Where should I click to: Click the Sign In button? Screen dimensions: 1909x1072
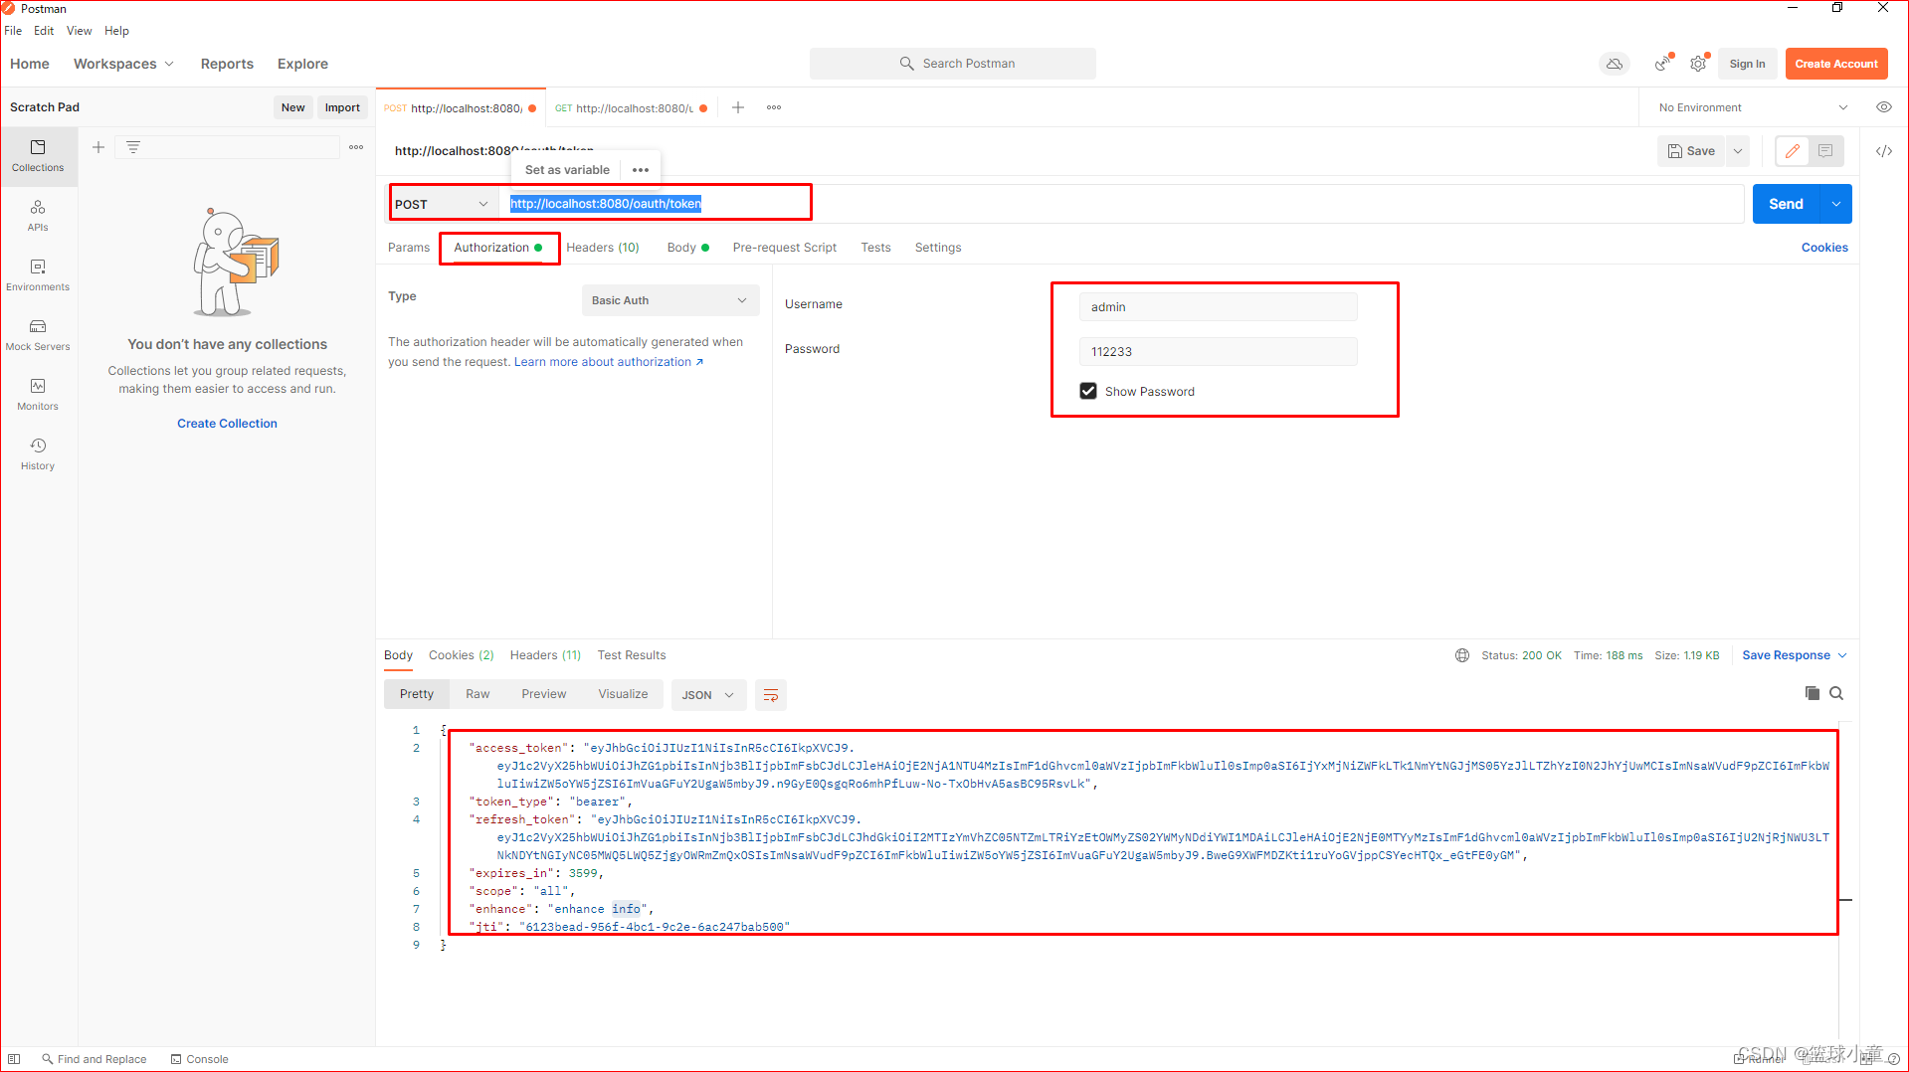[x=1747, y=64]
